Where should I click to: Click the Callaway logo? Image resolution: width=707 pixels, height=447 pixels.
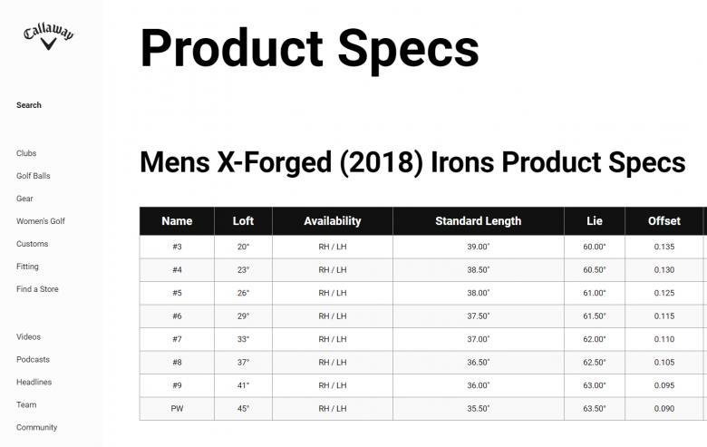pyautogui.click(x=49, y=36)
